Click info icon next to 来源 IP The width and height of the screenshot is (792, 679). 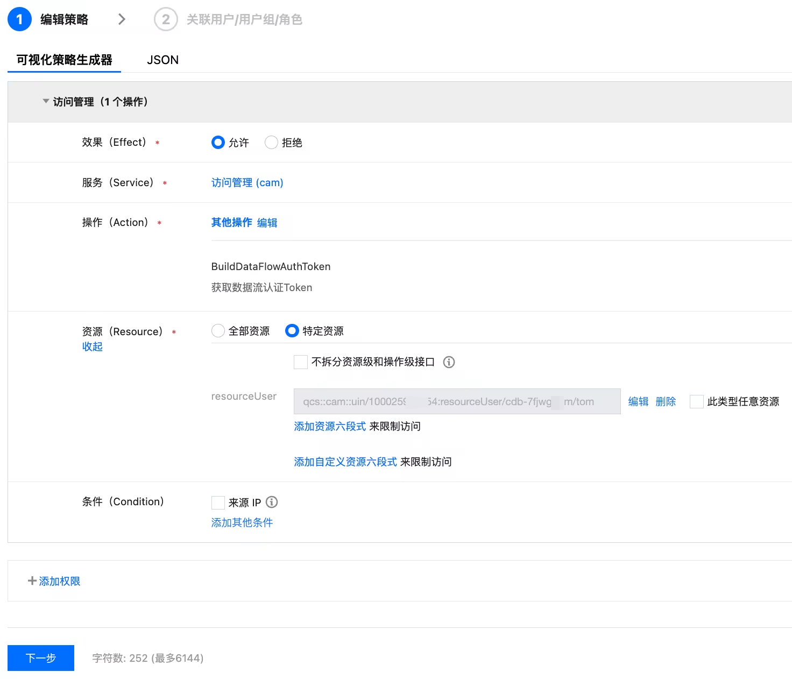(272, 502)
